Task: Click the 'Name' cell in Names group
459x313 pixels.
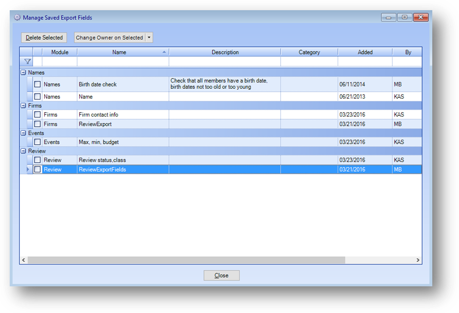Action: (123, 97)
